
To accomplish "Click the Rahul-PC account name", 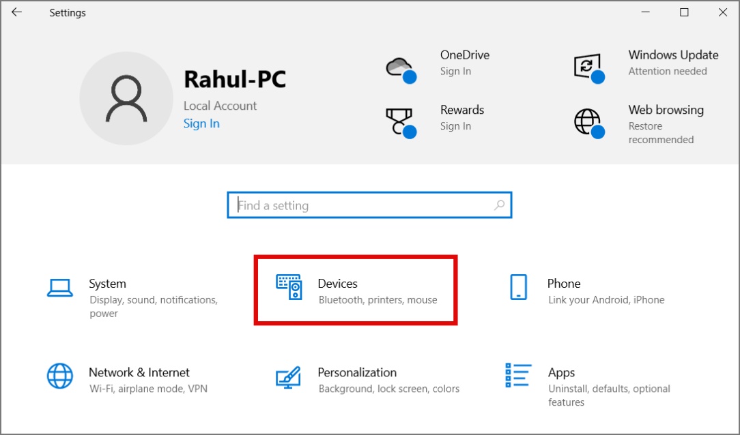I will 235,78.
